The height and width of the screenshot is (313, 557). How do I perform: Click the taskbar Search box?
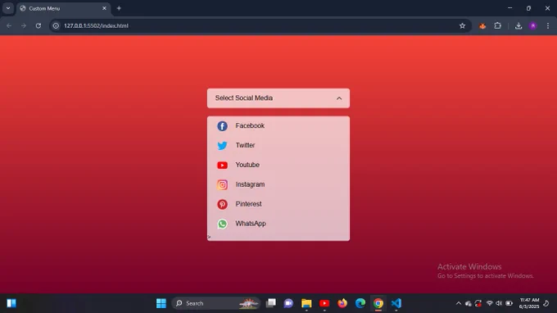[x=215, y=303]
